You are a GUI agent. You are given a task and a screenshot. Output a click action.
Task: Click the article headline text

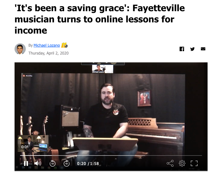point(100,19)
